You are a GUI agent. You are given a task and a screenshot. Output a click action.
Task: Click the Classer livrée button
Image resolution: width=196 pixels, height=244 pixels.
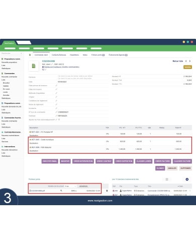(144, 161)
